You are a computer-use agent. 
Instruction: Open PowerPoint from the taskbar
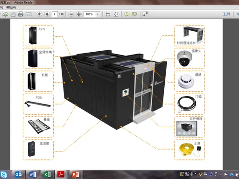click(x=76, y=175)
